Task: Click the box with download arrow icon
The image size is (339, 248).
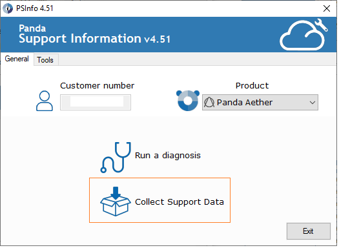Action: (x=116, y=202)
